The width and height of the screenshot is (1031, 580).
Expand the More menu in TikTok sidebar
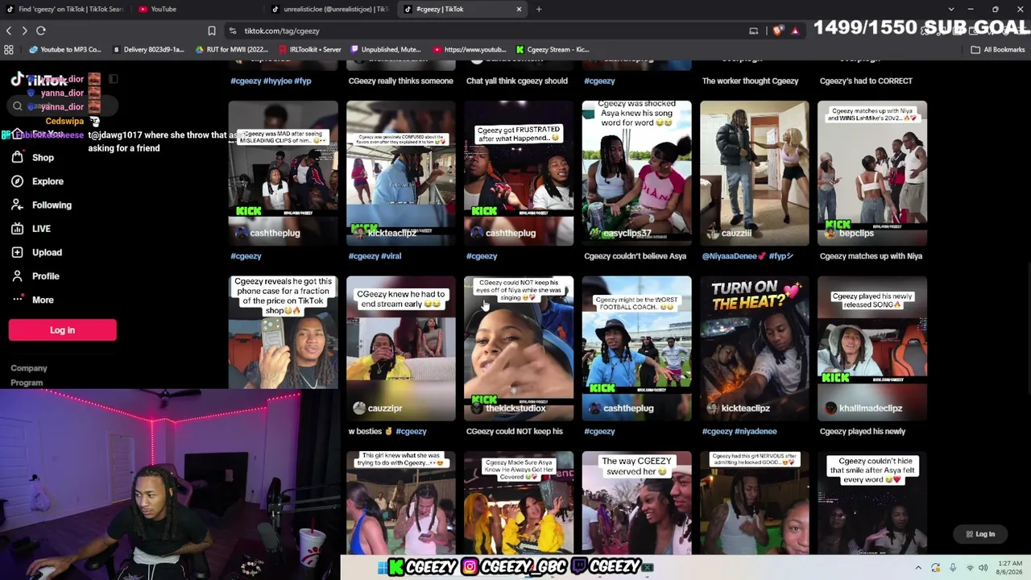(x=43, y=300)
